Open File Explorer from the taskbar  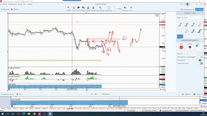pyautogui.click(x=29, y=114)
